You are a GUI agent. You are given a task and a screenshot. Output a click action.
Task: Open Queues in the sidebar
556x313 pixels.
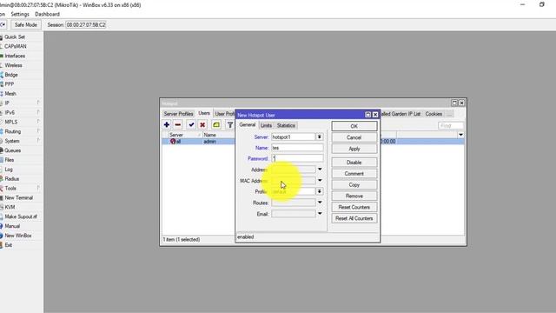pos(12,150)
